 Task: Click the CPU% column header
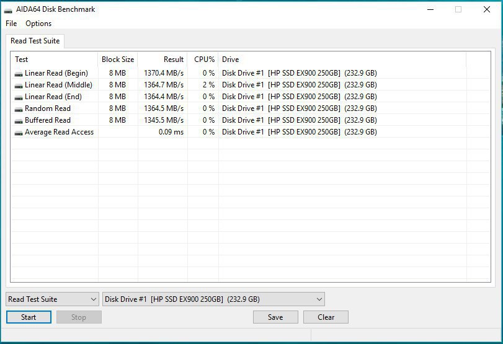point(203,60)
